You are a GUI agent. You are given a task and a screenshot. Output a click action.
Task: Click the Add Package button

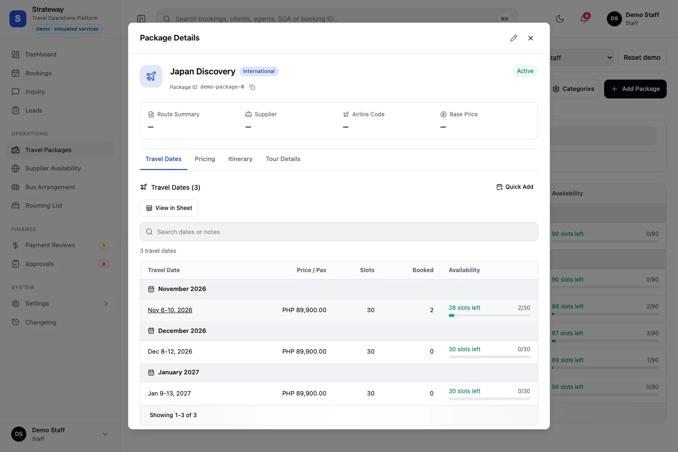point(635,89)
